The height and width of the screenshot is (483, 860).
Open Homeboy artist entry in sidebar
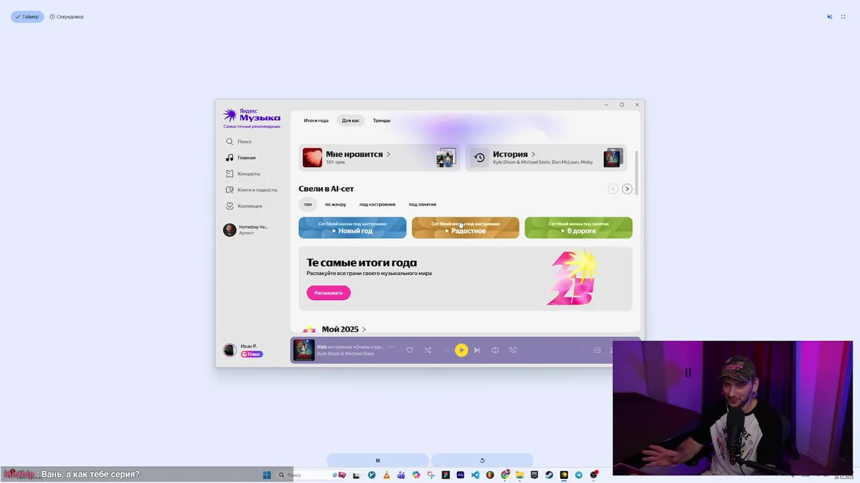[247, 229]
